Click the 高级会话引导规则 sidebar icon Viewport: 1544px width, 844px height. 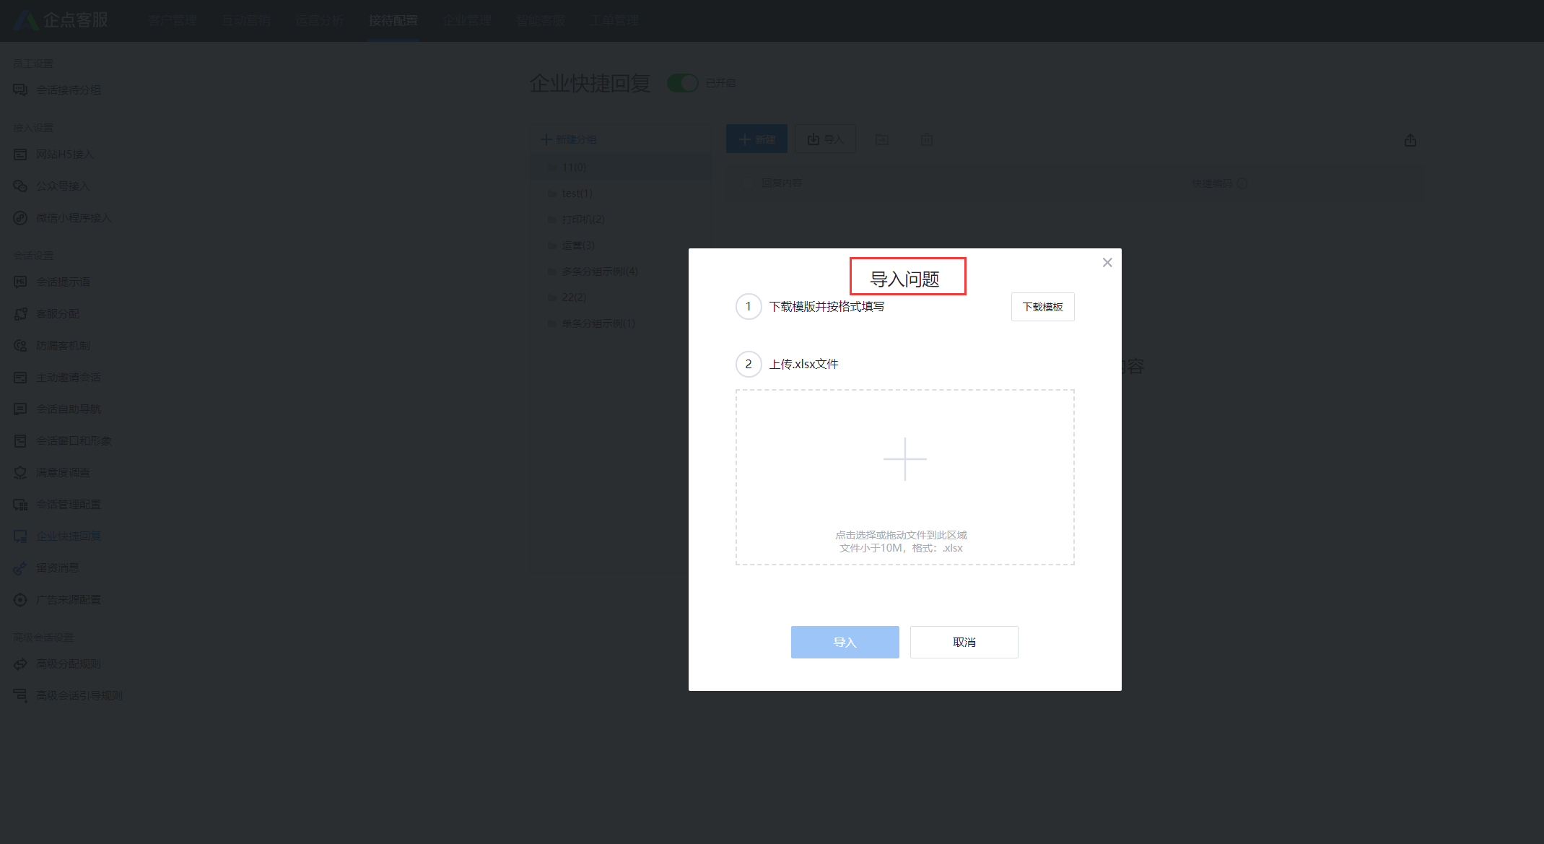pyautogui.click(x=20, y=696)
